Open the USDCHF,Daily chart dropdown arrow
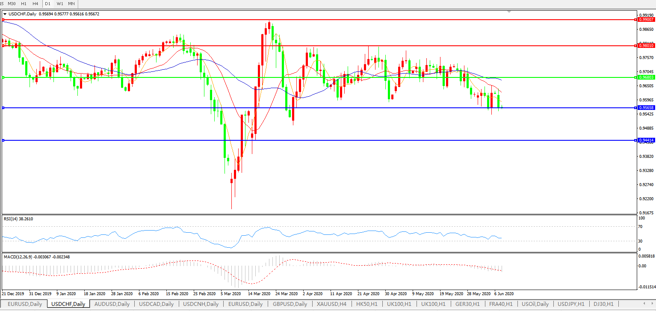 click(5, 14)
